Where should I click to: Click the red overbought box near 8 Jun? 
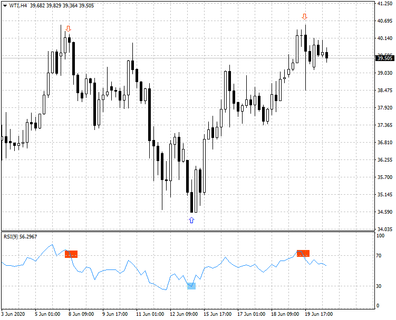pyautogui.click(x=71, y=254)
